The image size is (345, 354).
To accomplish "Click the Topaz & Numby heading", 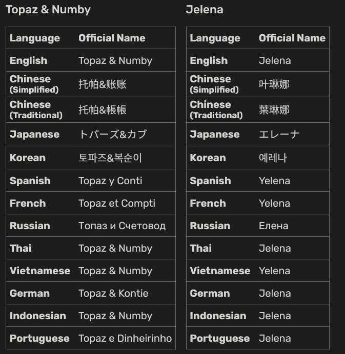I will 48,10.
